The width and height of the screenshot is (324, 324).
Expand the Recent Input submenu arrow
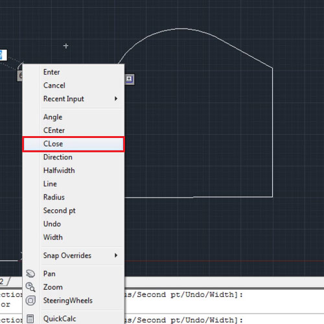click(x=116, y=98)
